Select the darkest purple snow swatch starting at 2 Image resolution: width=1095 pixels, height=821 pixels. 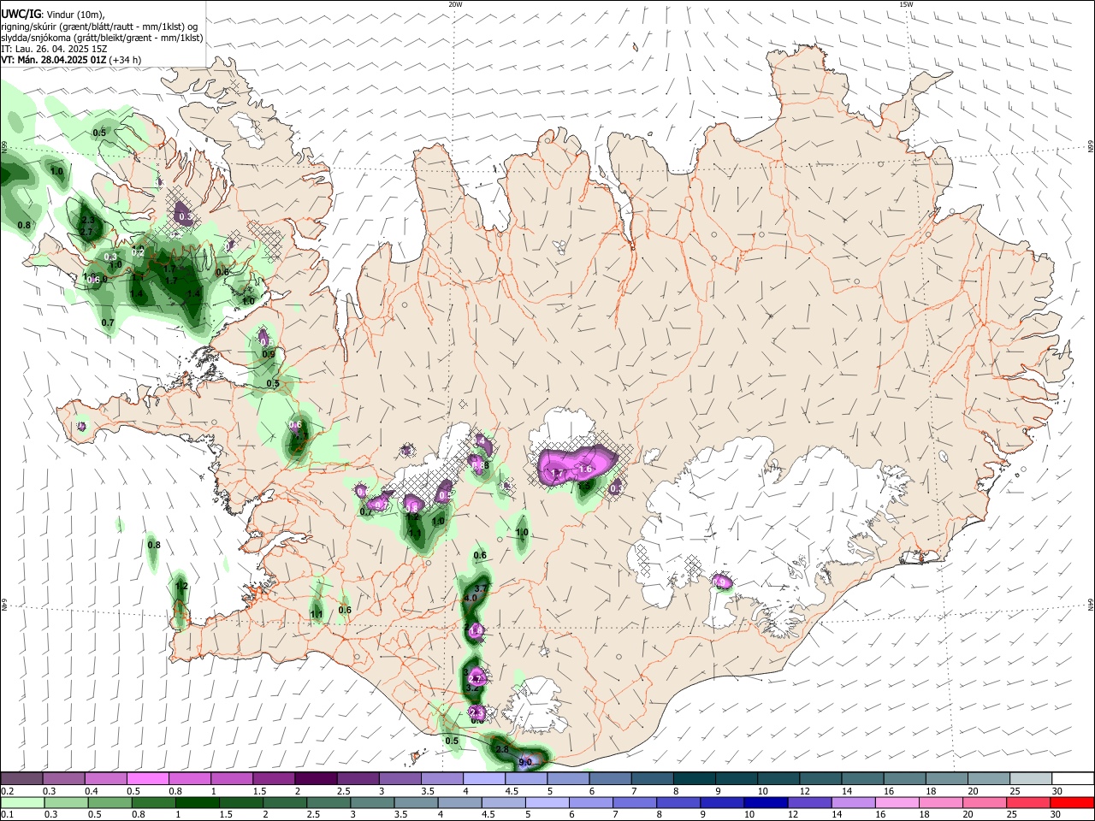[315, 778]
